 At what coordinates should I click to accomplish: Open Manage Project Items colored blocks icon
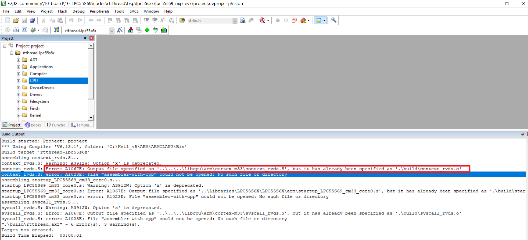click(131, 30)
